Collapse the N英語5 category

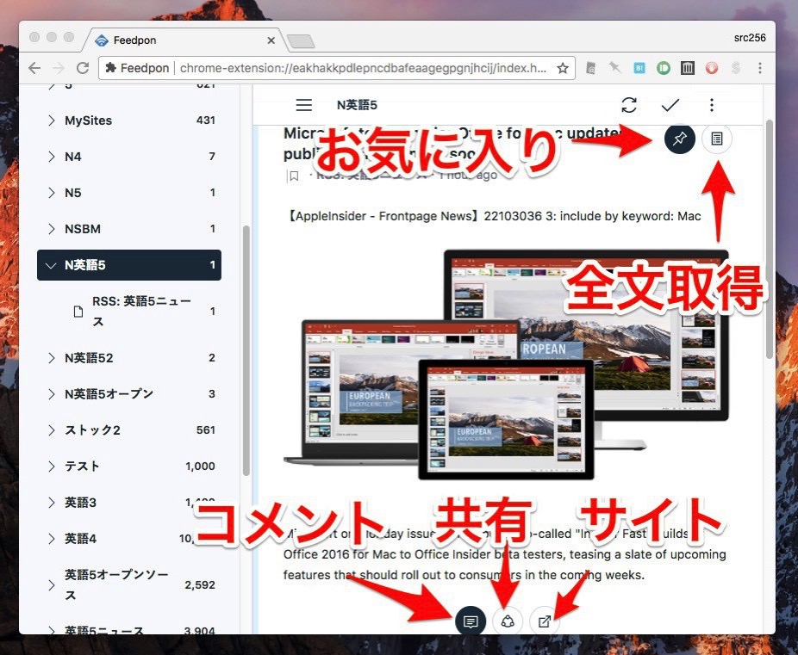coord(51,265)
